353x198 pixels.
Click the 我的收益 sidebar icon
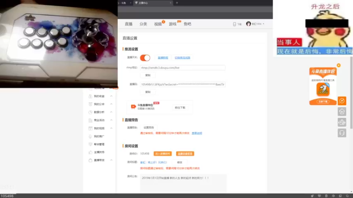coord(90,96)
